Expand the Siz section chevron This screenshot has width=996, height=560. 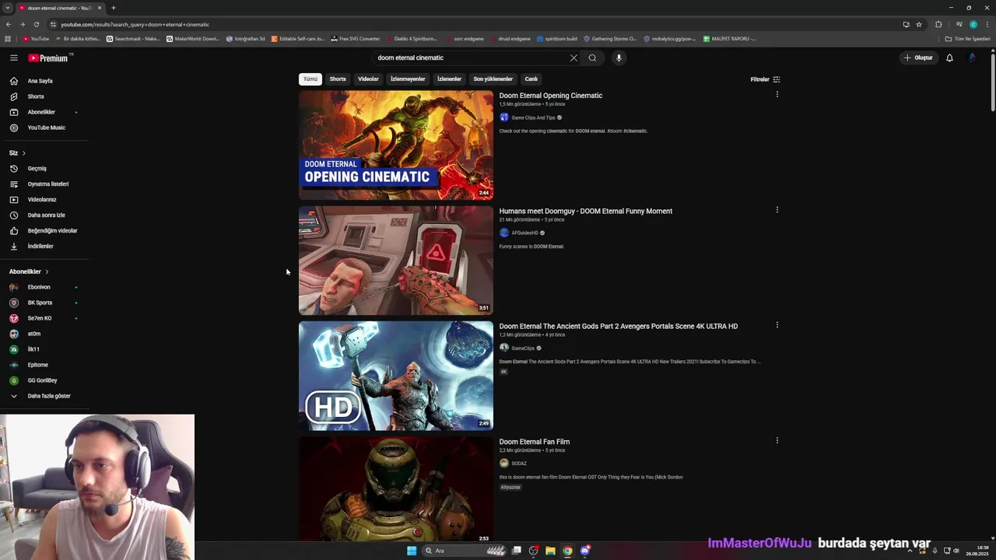(x=23, y=153)
